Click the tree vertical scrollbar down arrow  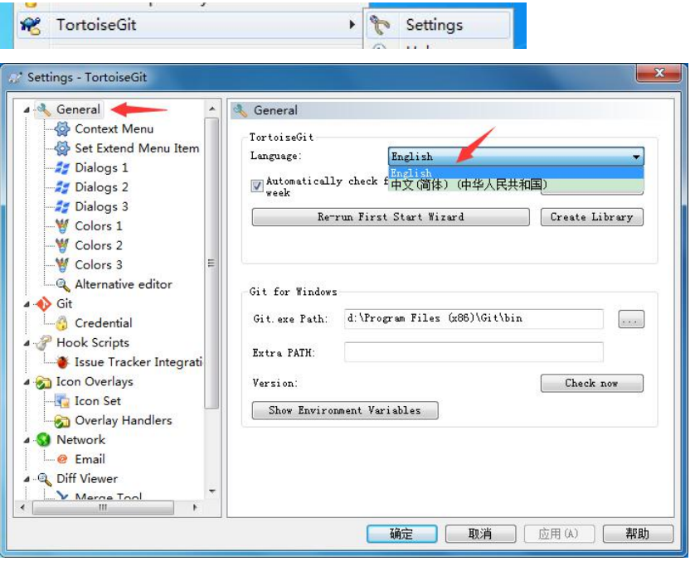[x=211, y=491]
